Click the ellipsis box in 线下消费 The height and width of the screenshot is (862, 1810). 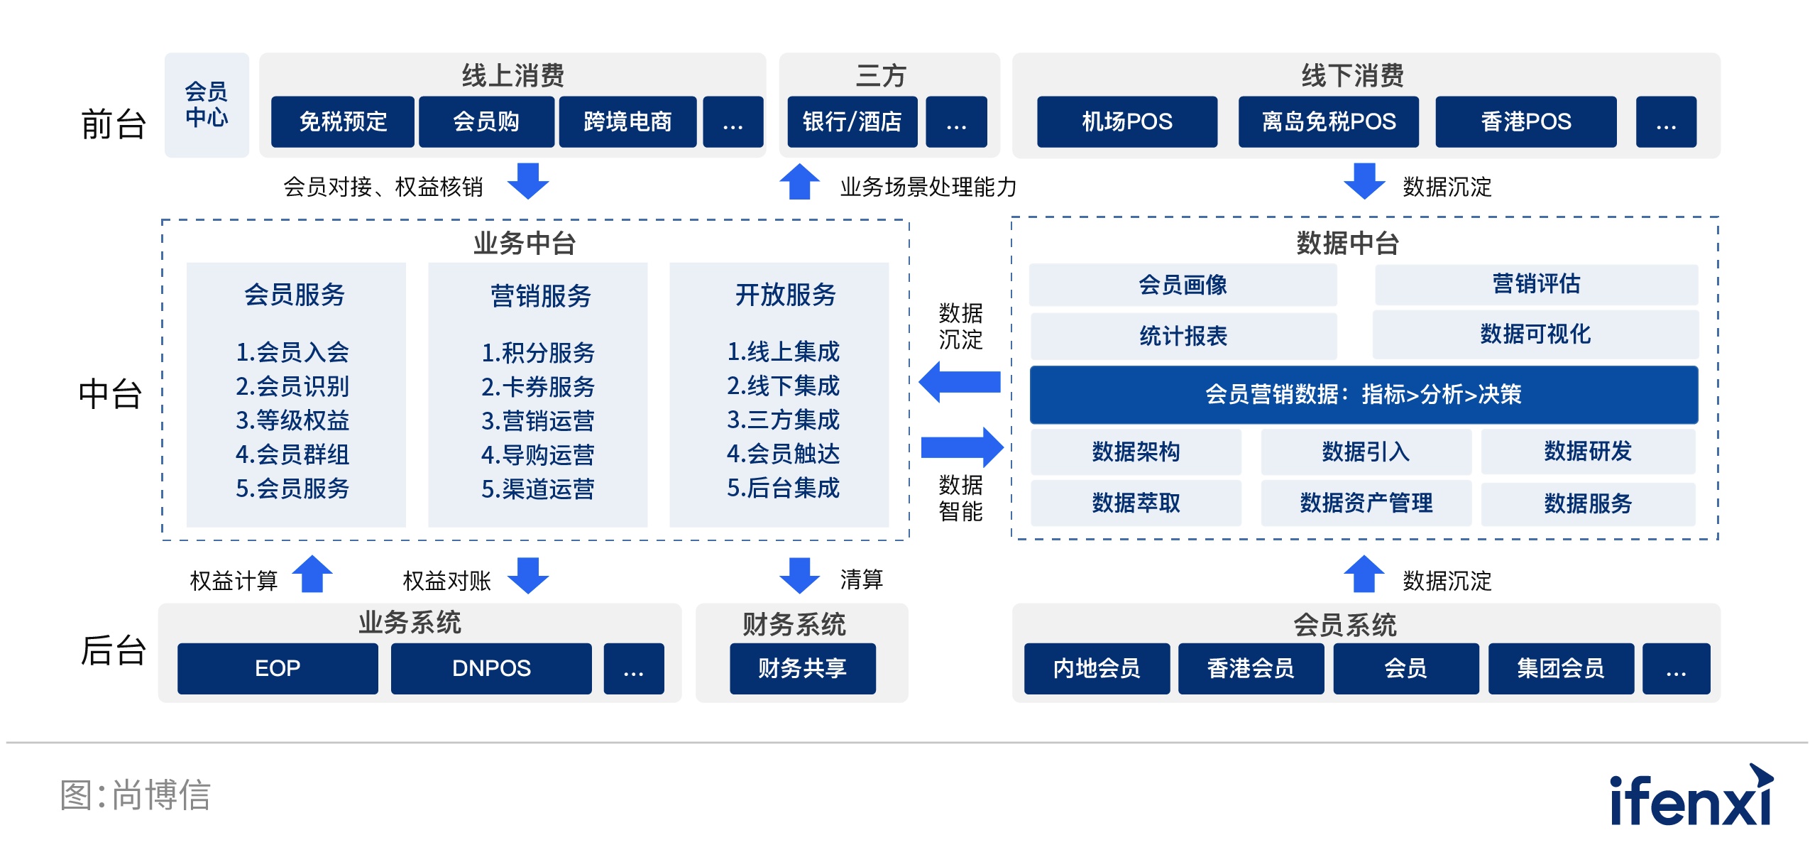[x=1666, y=121]
